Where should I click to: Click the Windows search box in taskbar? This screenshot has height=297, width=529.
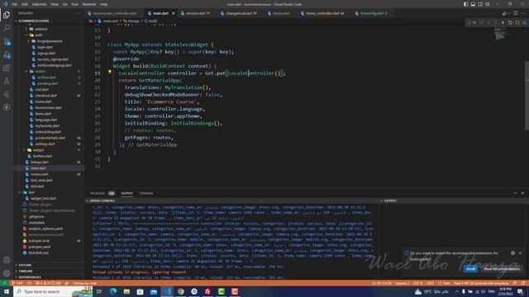tap(53, 291)
